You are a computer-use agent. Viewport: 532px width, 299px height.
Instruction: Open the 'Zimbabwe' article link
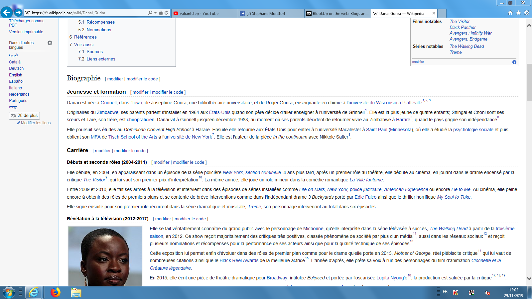pyautogui.click(x=108, y=113)
